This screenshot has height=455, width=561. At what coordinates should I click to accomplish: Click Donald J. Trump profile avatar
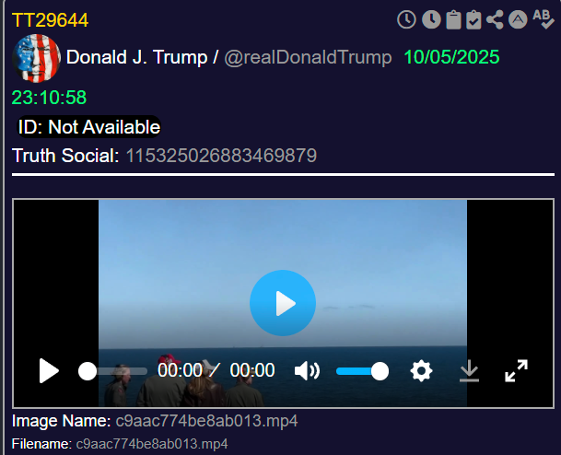pyautogui.click(x=36, y=58)
